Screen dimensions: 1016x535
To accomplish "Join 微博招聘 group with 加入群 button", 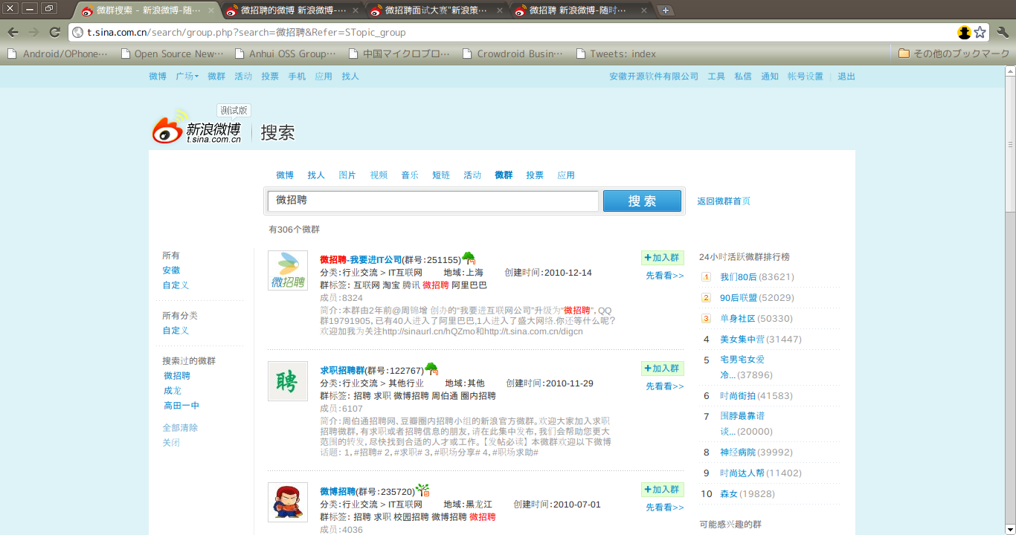I will [x=662, y=490].
